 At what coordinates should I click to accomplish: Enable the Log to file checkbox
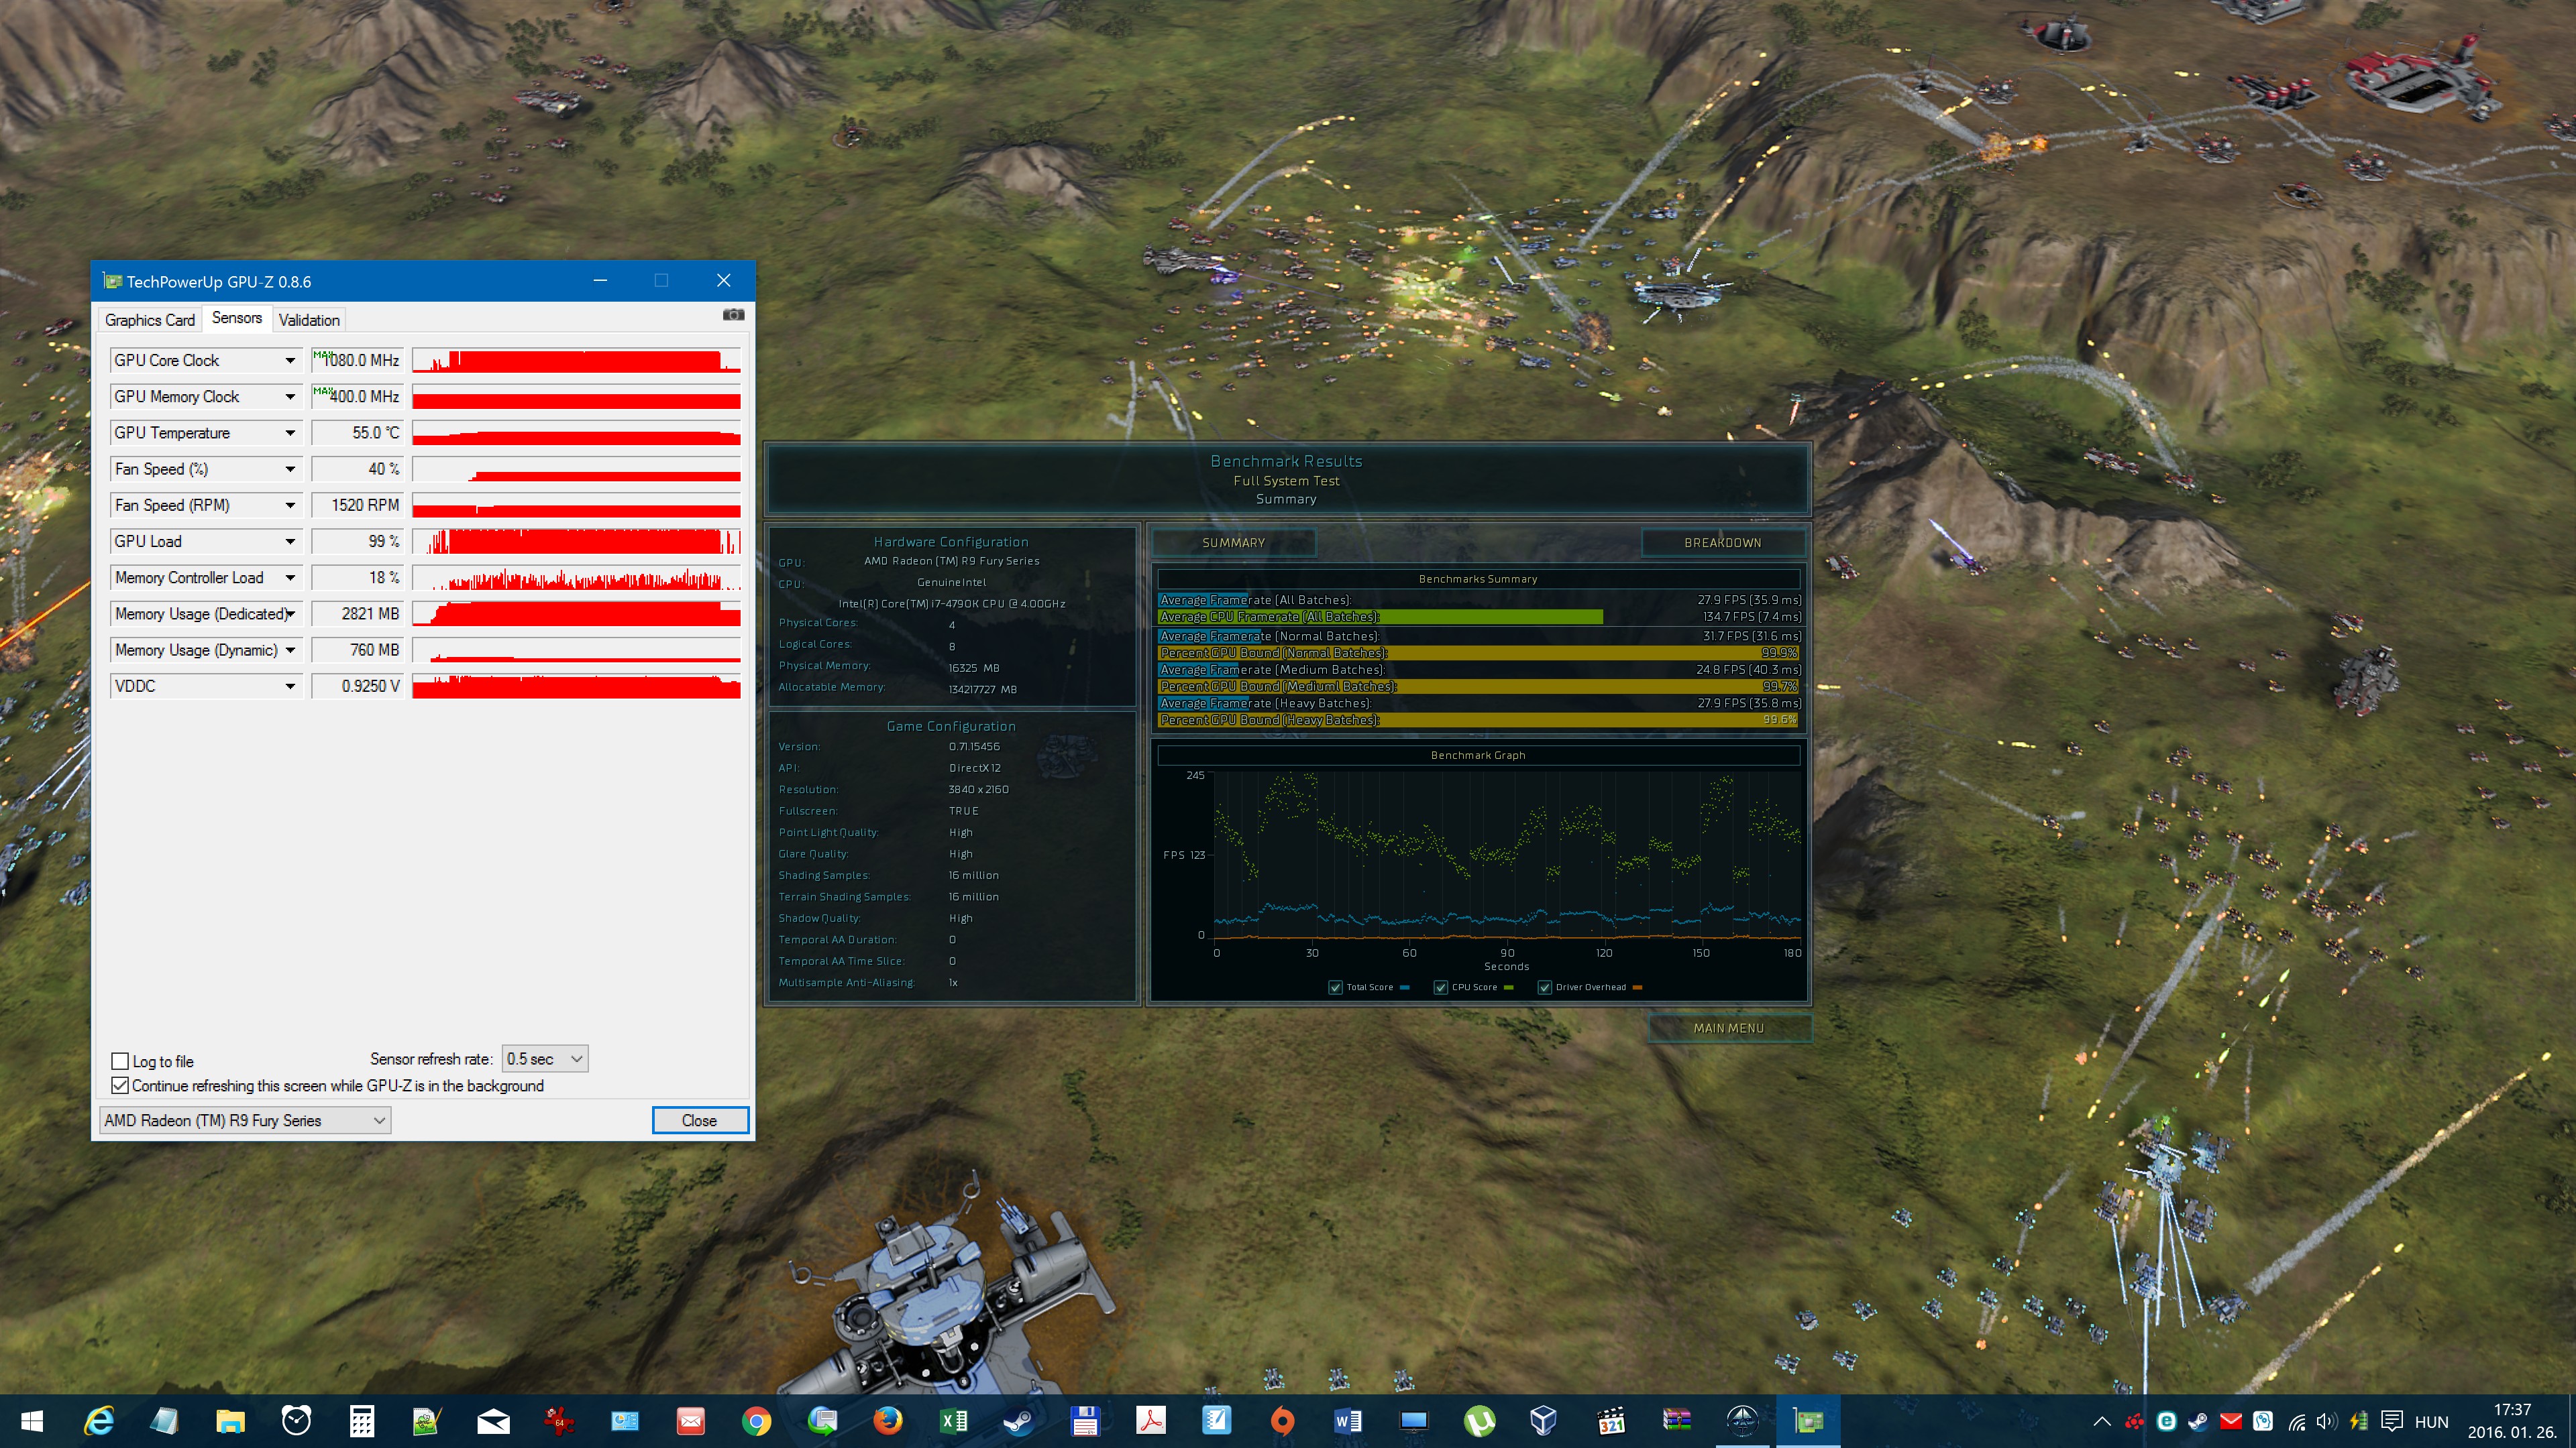pos(121,1061)
